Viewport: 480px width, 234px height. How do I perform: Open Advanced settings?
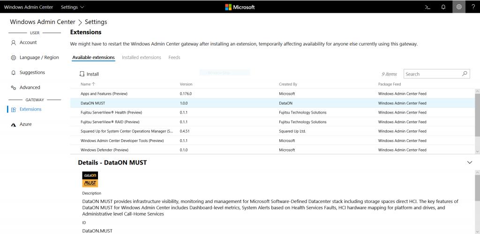[x=30, y=87]
